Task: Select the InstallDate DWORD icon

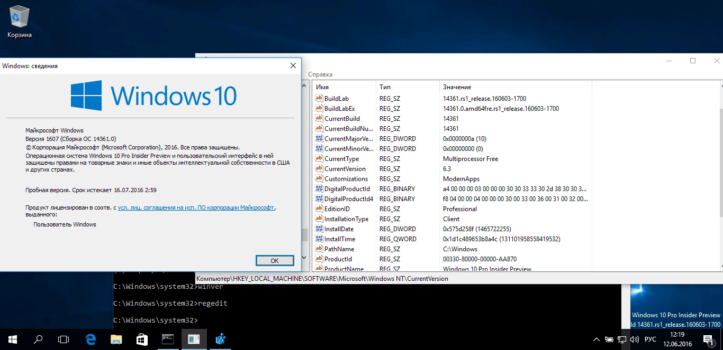Action: [319, 229]
